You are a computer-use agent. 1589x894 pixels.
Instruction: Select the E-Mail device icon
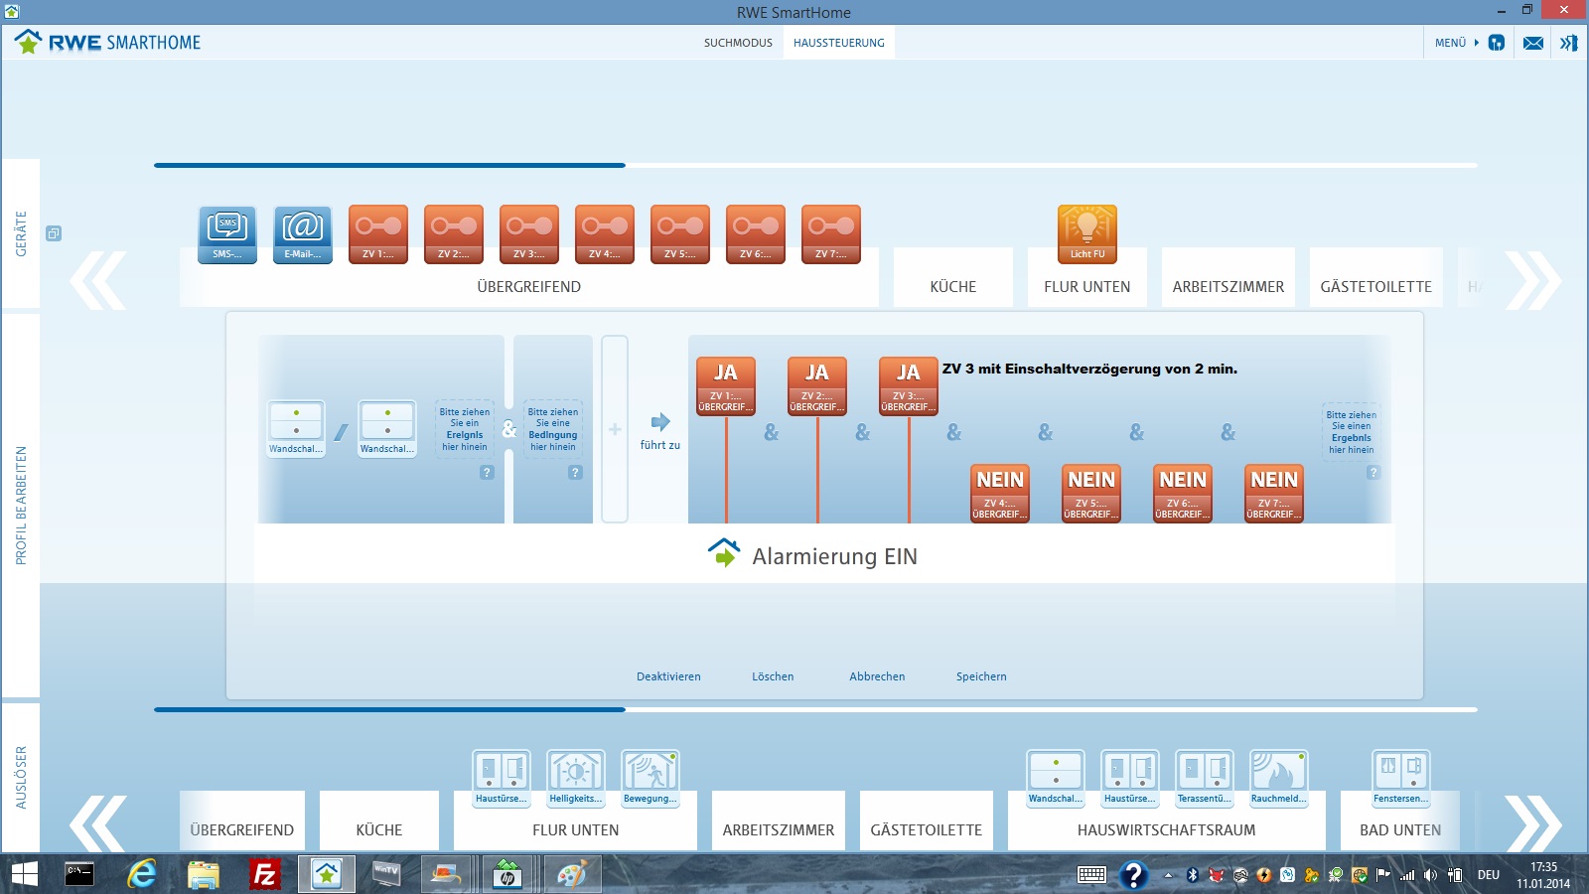pos(303,234)
